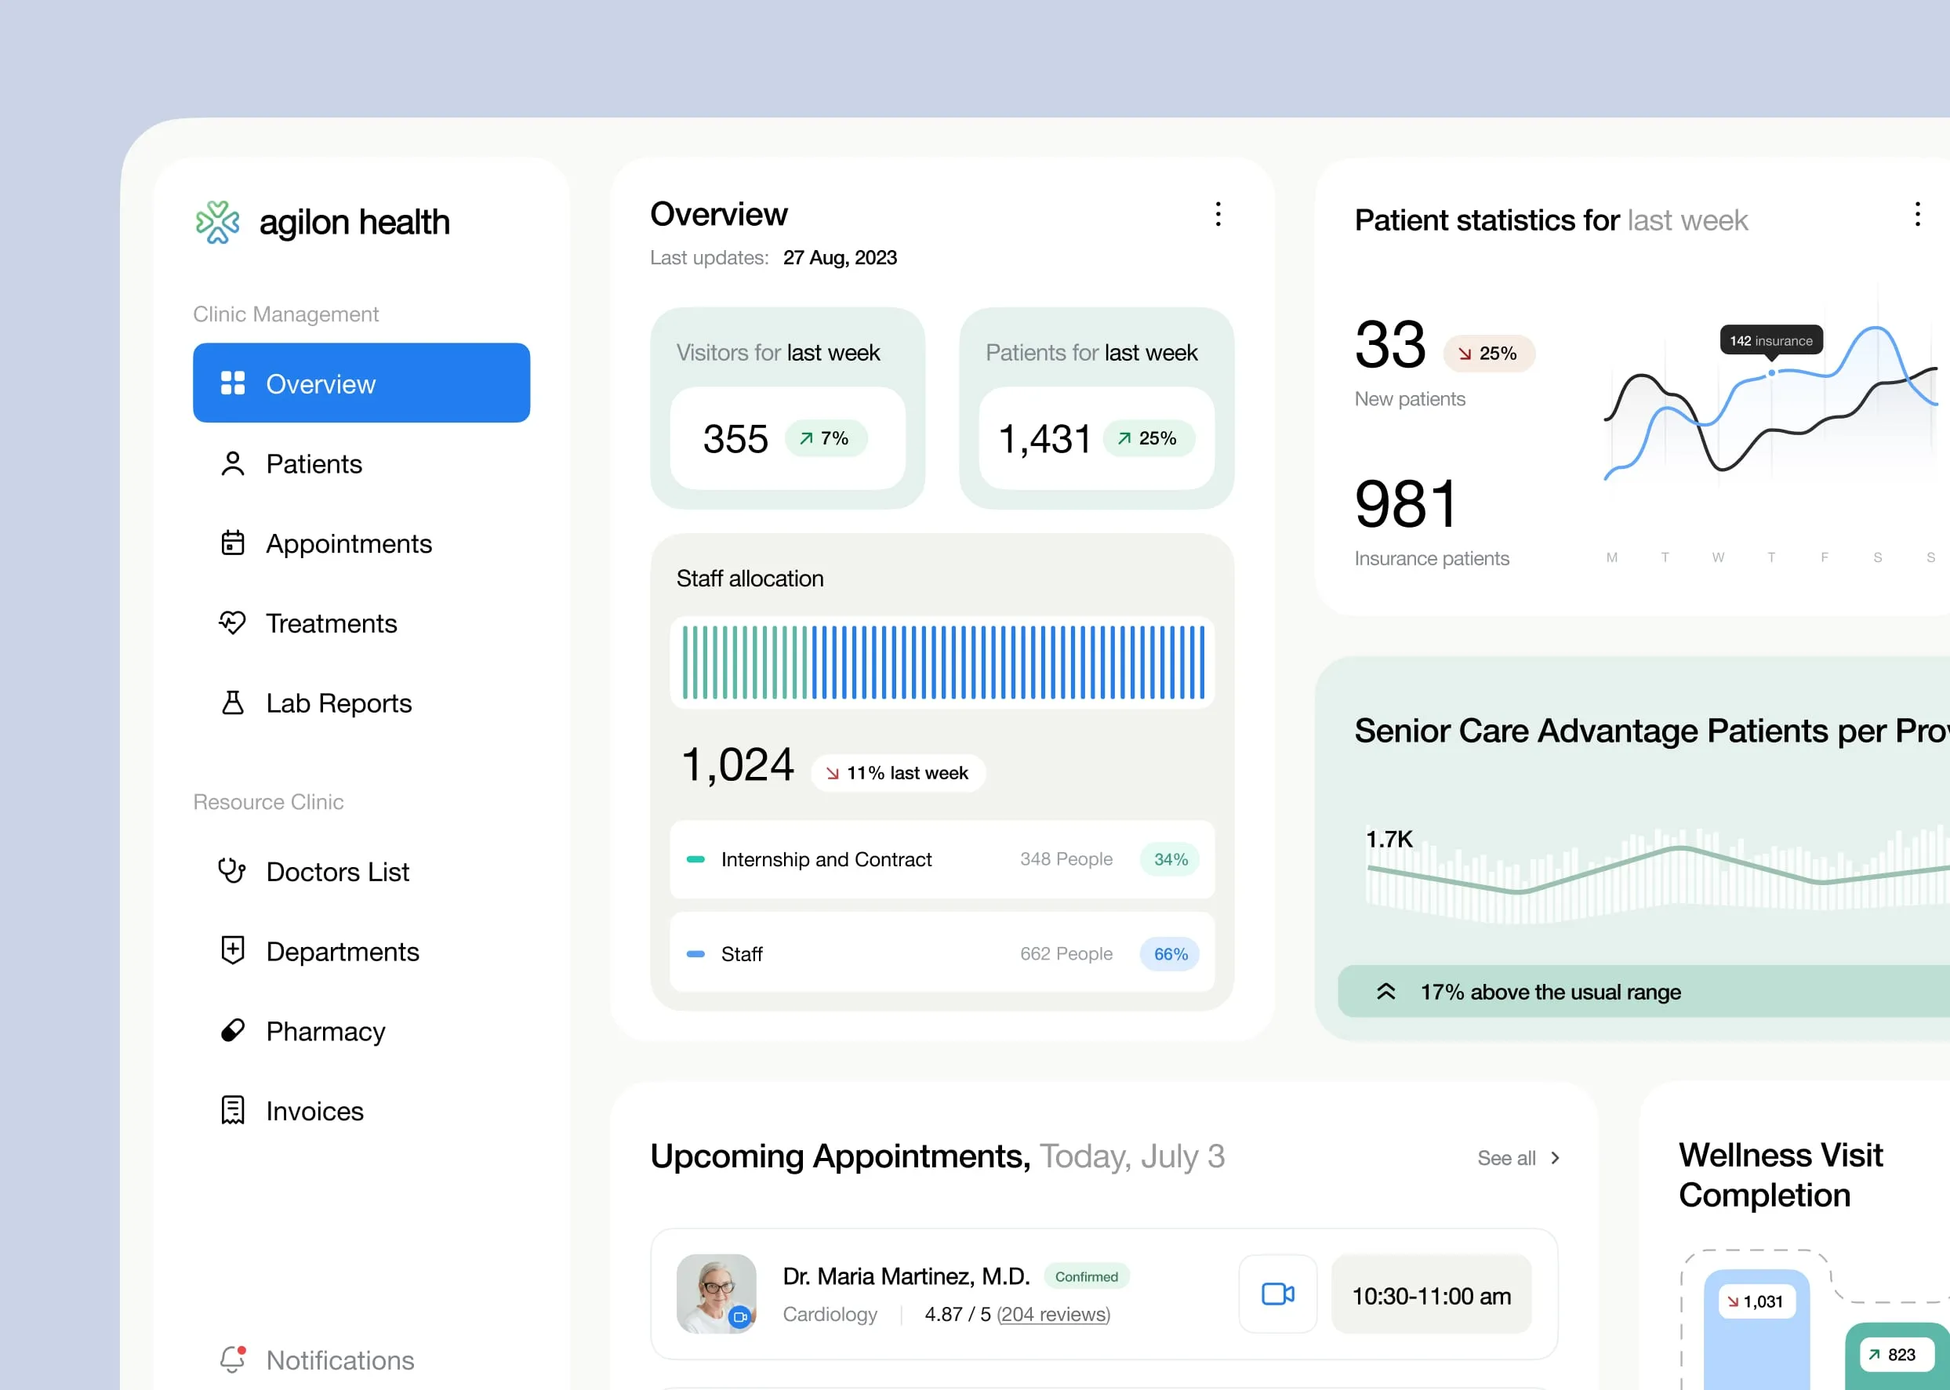Open Doctors List page
This screenshot has height=1390, width=1950.
[361, 870]
